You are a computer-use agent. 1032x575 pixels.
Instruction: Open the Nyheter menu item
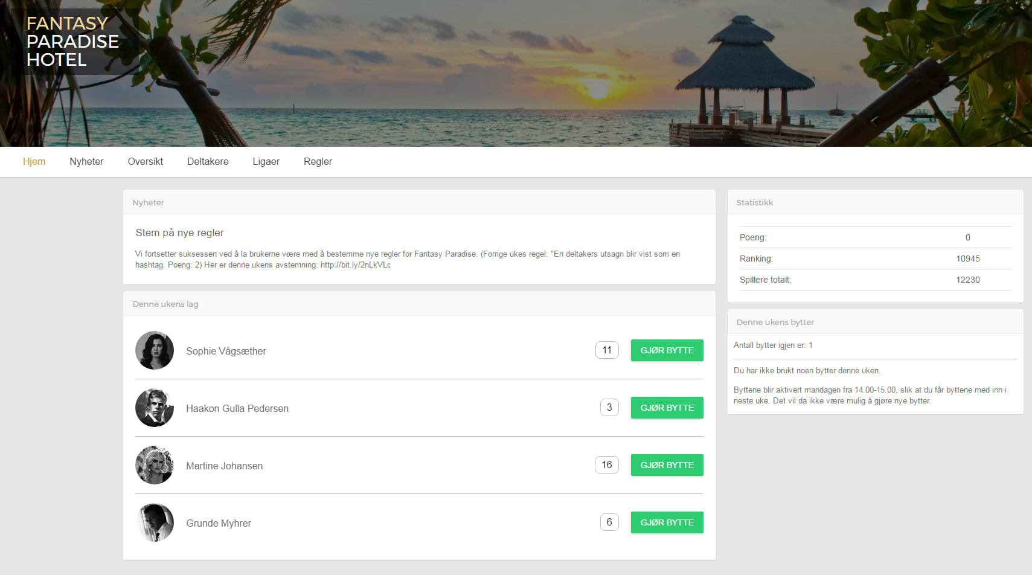point(86,162)
